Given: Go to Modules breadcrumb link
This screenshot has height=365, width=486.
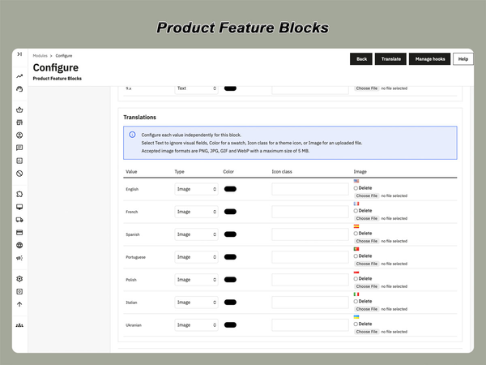Looking at the screenshot, I should coord(40,56).
